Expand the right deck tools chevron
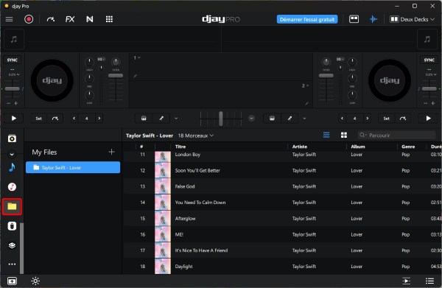This screenshot has width=442, height=288. coord(304,119)
